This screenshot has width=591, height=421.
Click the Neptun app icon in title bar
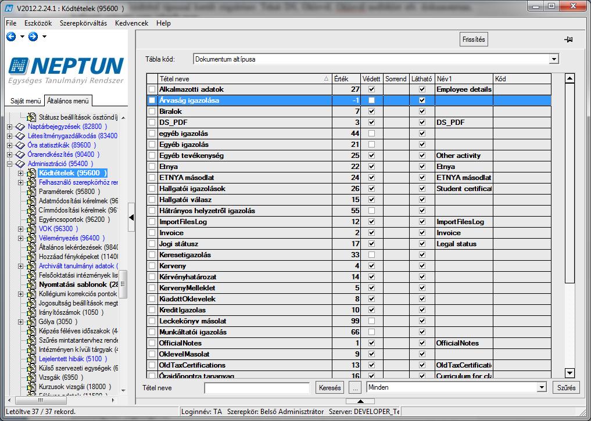point(9,8)
